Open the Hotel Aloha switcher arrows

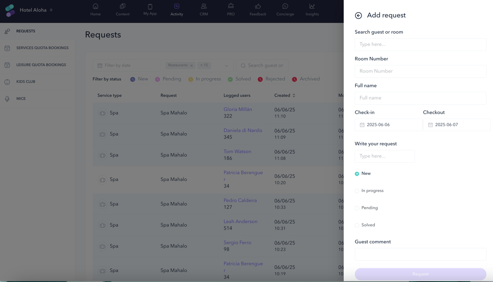51,10
